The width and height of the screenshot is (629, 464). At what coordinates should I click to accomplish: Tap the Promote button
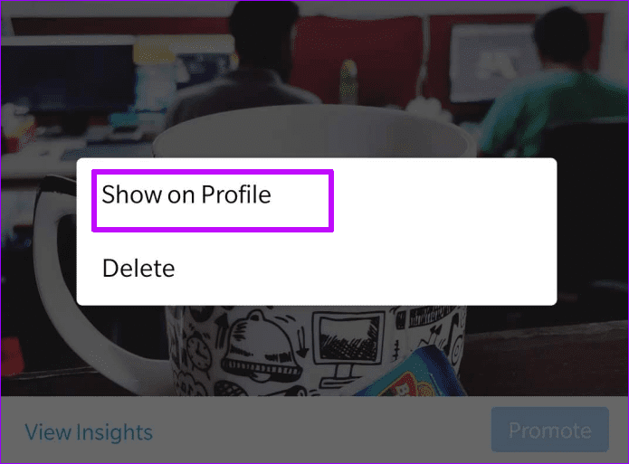pyautogui.click(x=550, y=430)
